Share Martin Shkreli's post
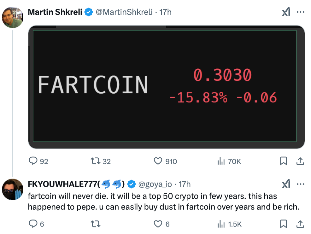The height and width of the screenshot is (234, 311). 300,161
